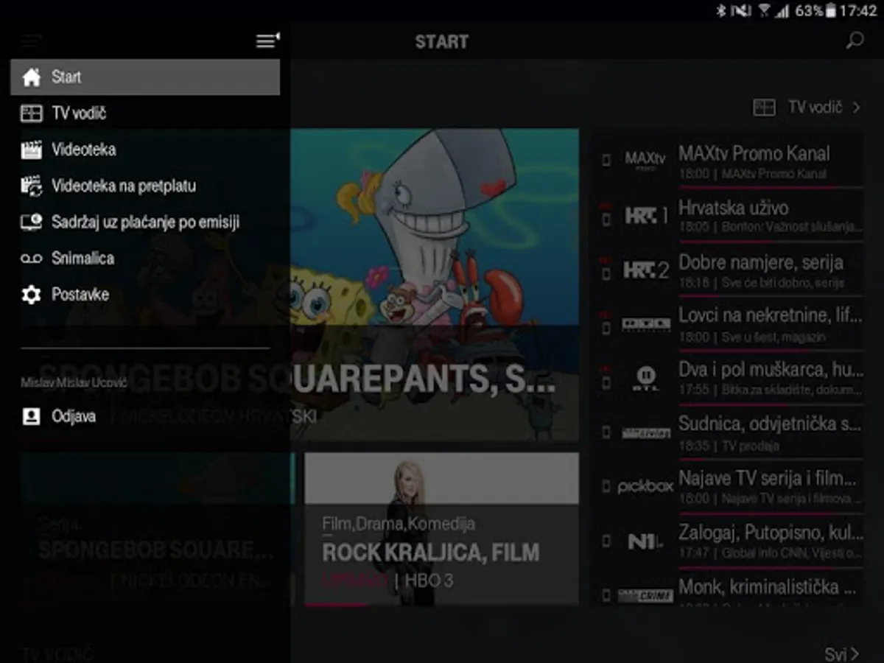Image resolution: width=884 pixels, height=663 pixels.
Task: Open Snimalica recorder menu item
Action: (x=145, y=258)
